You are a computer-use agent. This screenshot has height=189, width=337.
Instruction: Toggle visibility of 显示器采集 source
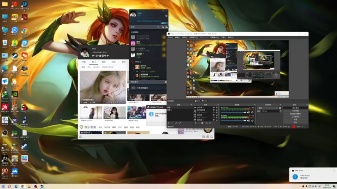tap(214, 110)
